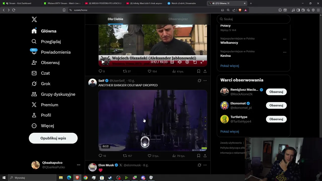Open more options for Kevina trend
The height and width of the screenshot is (181, 322).
point(285,52)
